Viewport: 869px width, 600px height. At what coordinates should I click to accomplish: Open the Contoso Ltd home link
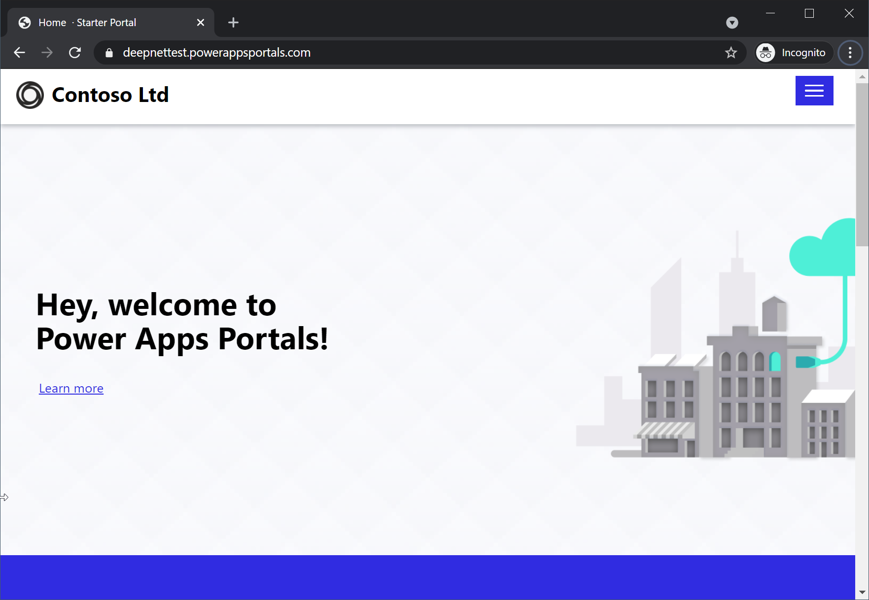pos(110,95)
